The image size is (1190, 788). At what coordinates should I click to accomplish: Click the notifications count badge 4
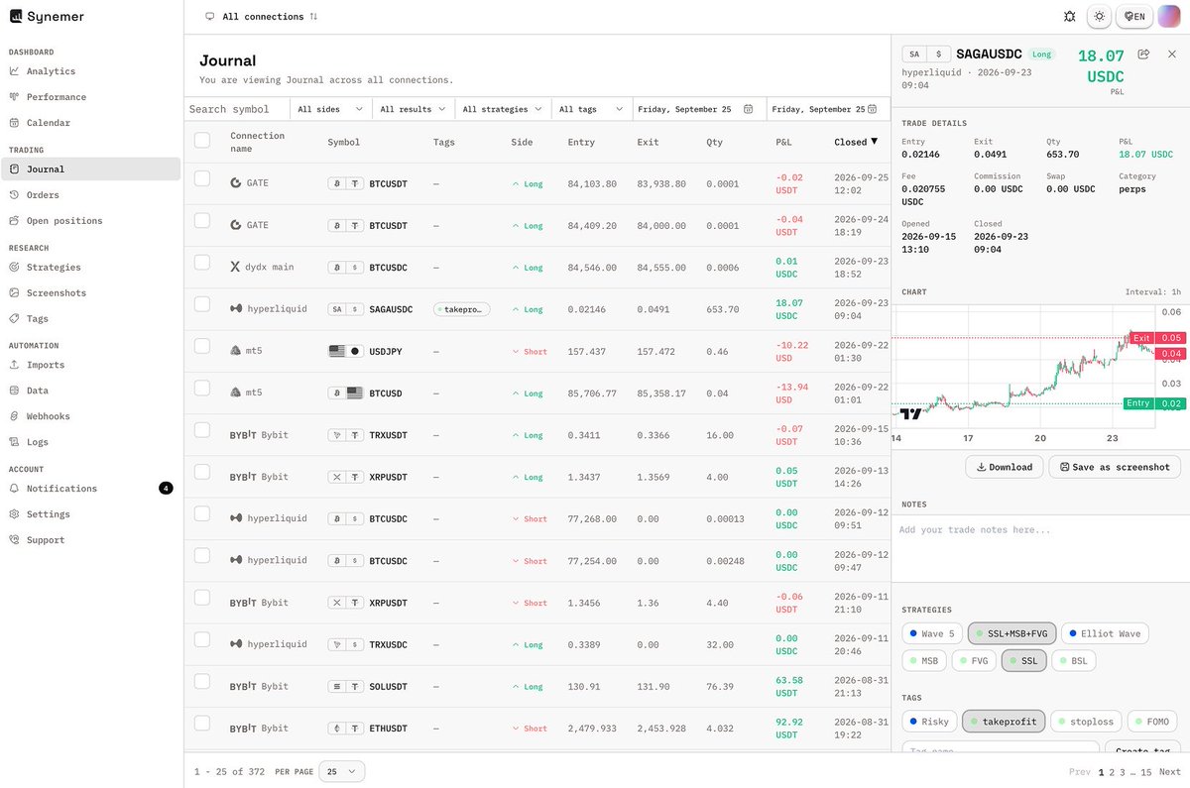(x=166, y=488)
